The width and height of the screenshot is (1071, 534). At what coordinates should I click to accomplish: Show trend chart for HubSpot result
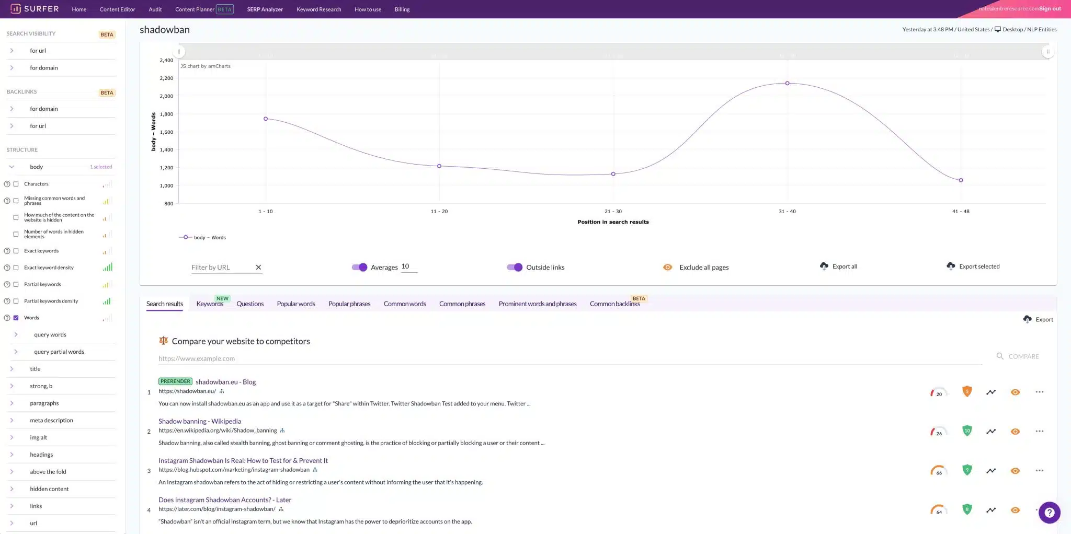tap(991, 470)
